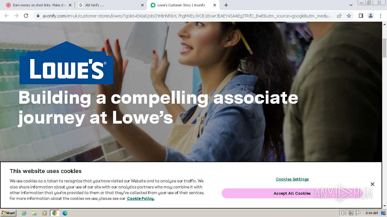
Task: Open the Chrome profile avatar icon
Action: [x=371, y=16]
